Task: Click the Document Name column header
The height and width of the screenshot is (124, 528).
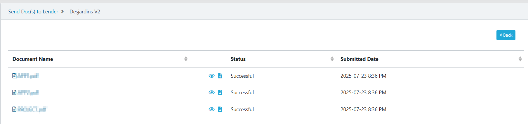Action: (33, 59)
